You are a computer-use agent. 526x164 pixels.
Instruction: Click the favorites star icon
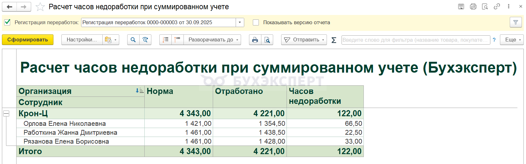(x=40, y=7)
